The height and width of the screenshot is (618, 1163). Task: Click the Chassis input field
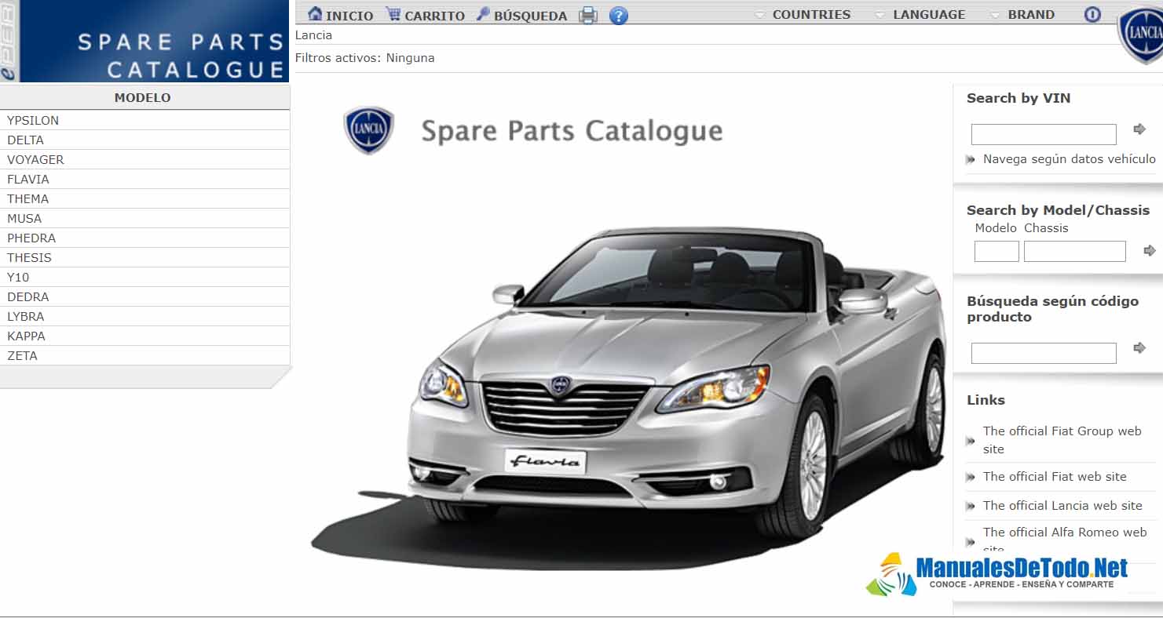coord(1075,251)
